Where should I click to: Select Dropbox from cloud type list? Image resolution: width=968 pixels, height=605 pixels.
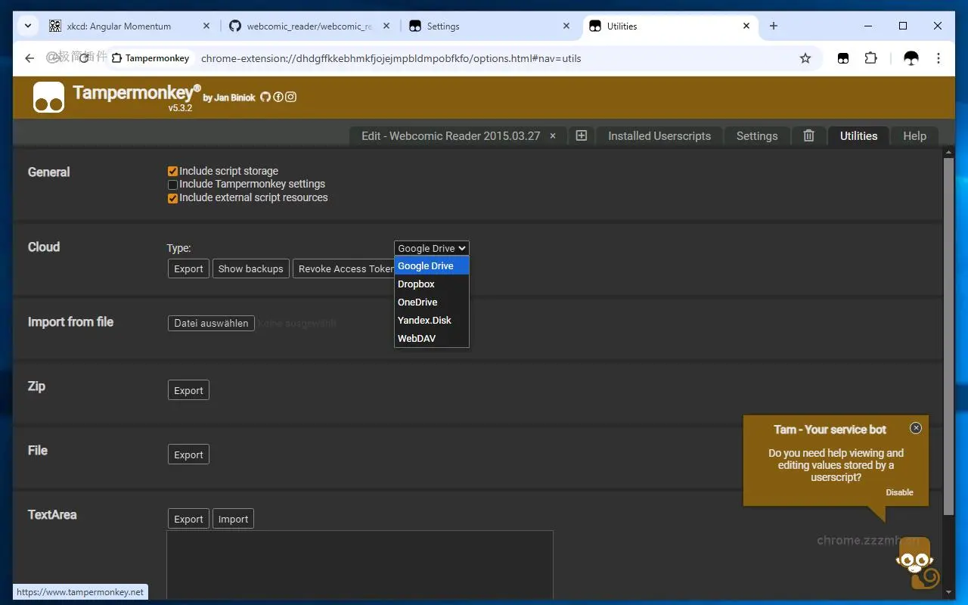[417, 284]
